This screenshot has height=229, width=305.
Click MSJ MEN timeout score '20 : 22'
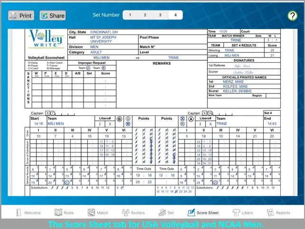pyautogui.click(x=144, y=182)
